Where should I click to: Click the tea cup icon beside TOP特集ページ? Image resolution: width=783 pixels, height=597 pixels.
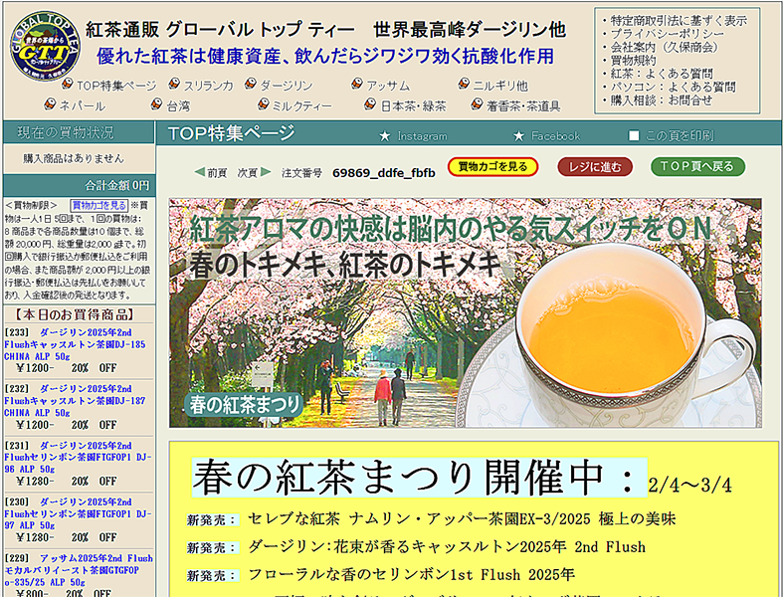[x=68, y=84]
